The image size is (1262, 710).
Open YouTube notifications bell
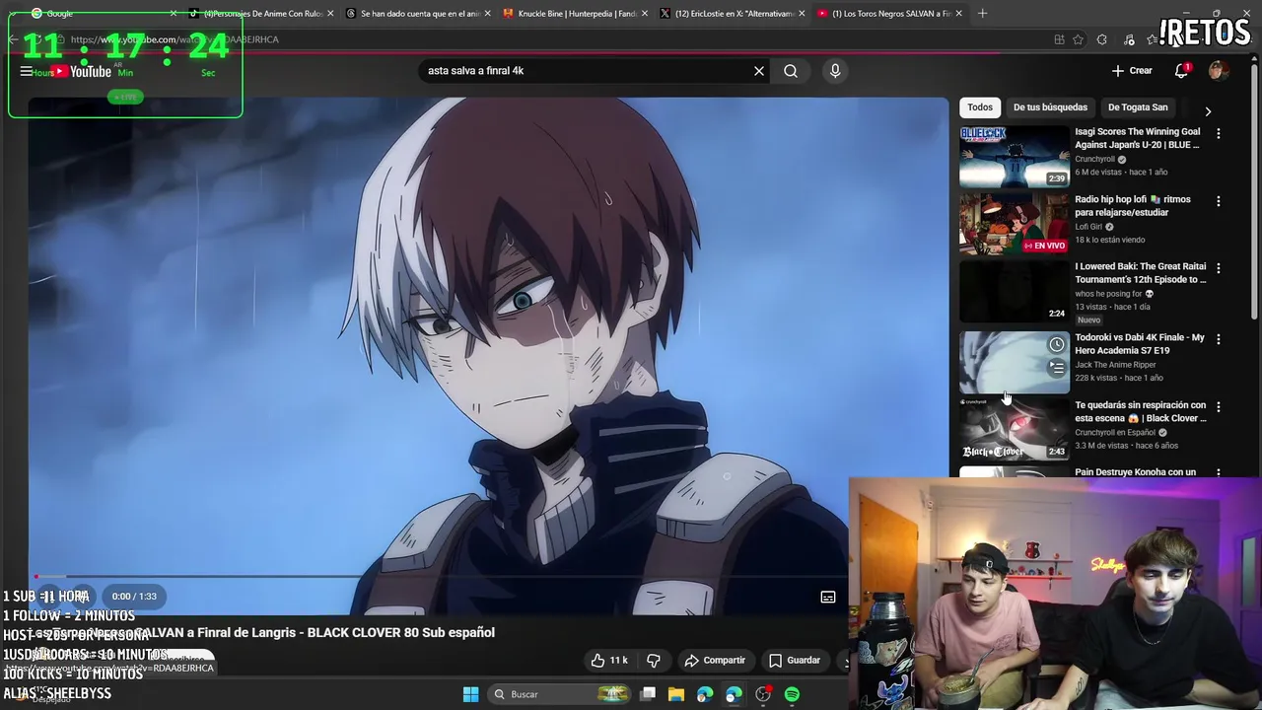1181,71
